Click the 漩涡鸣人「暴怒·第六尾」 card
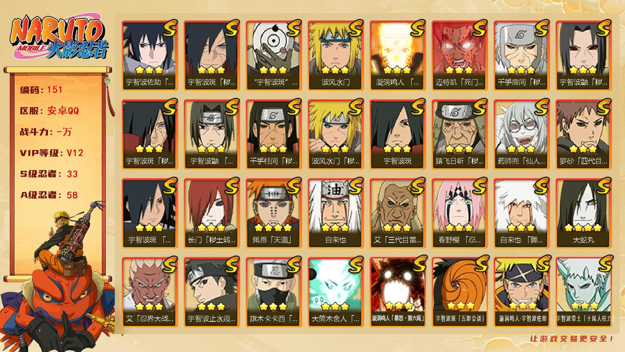 (398, 292)
